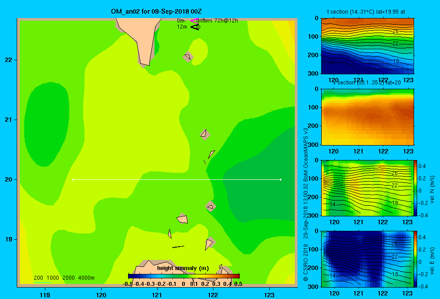Click the white section line on the main map
Screen dimensions: 440x299
coord(177,179)
